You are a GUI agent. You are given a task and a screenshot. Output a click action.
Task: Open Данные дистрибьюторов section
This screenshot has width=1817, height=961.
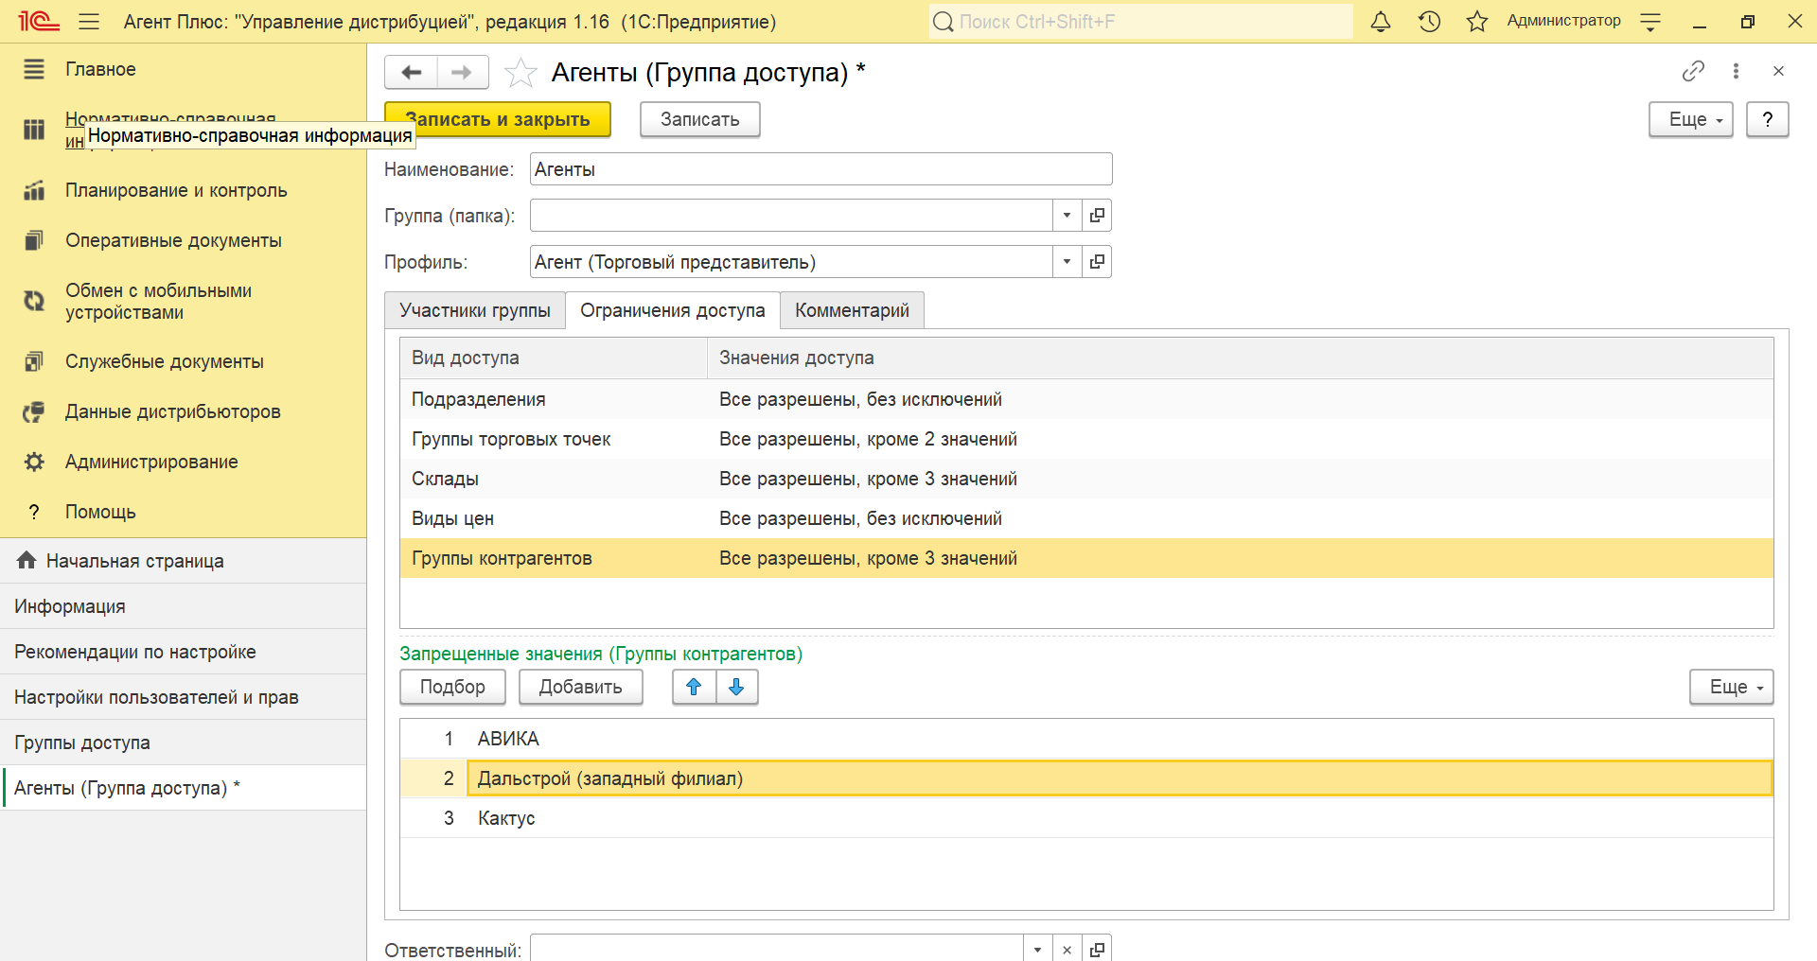click(x=172, y=411)
